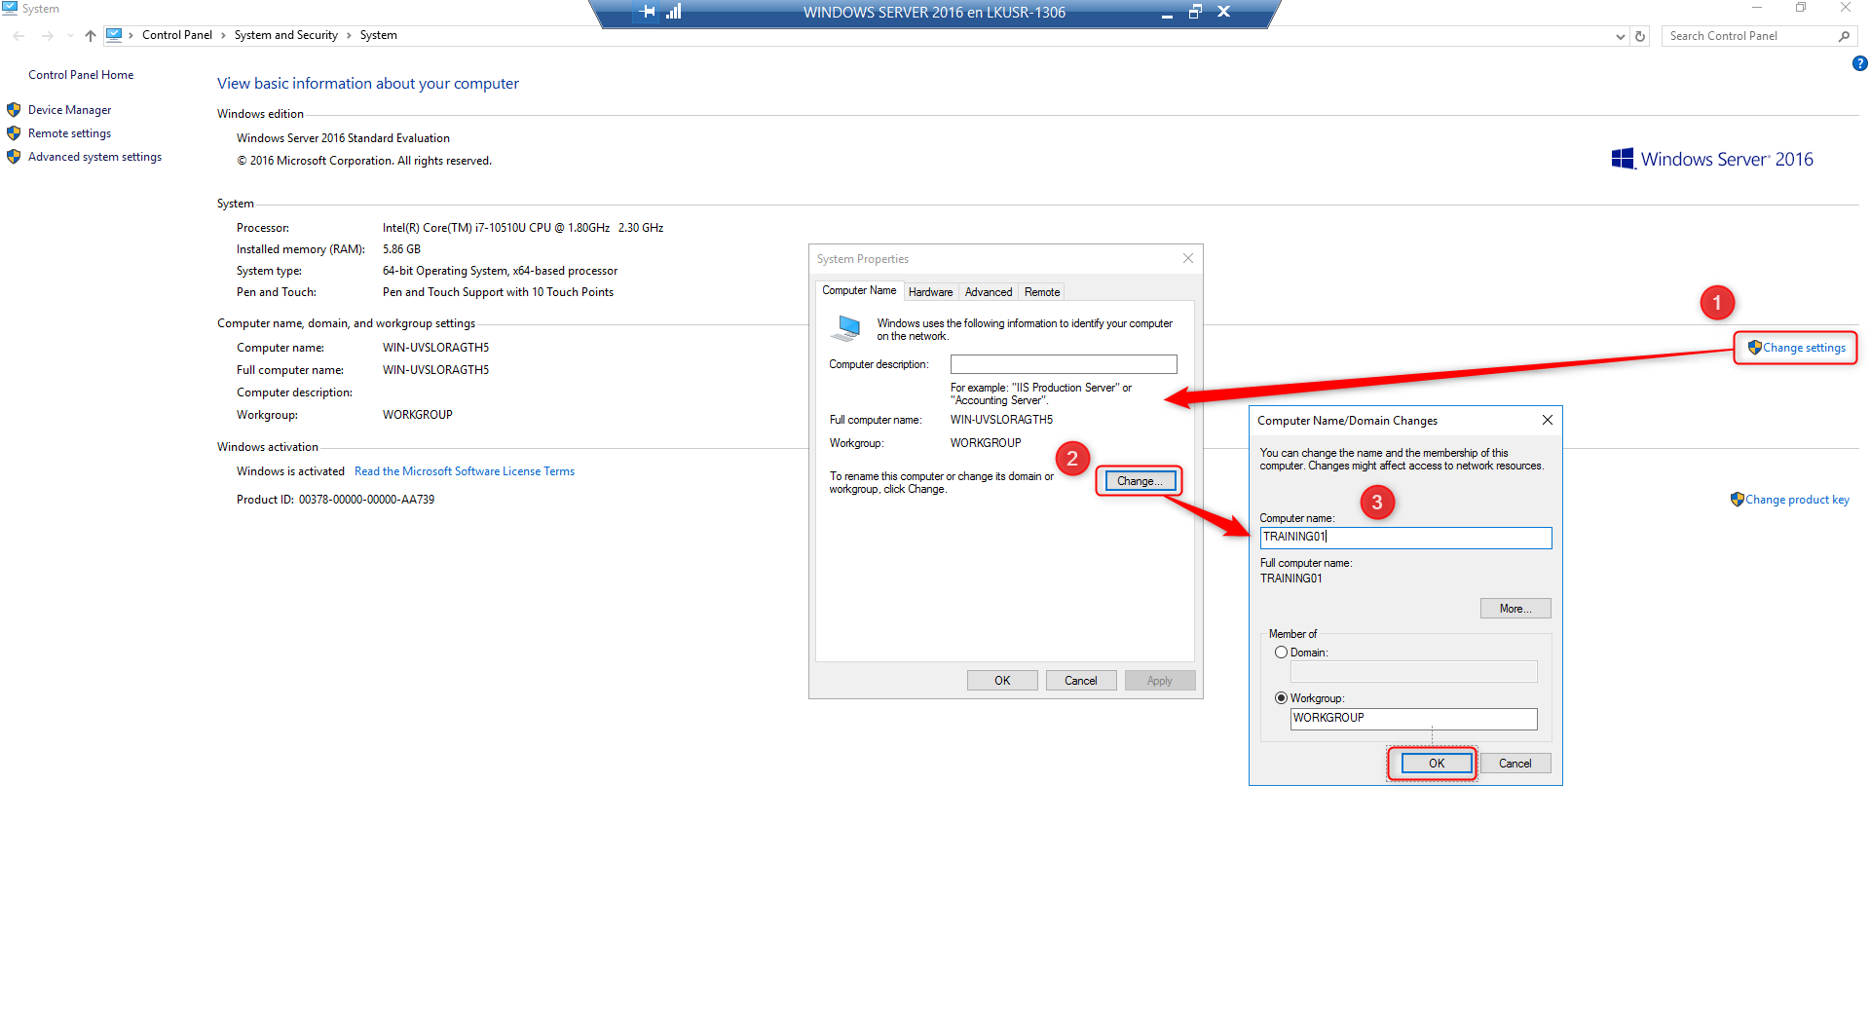
Task: Refresh the Control Panel address bar
Action: [x=1640, y=36]
